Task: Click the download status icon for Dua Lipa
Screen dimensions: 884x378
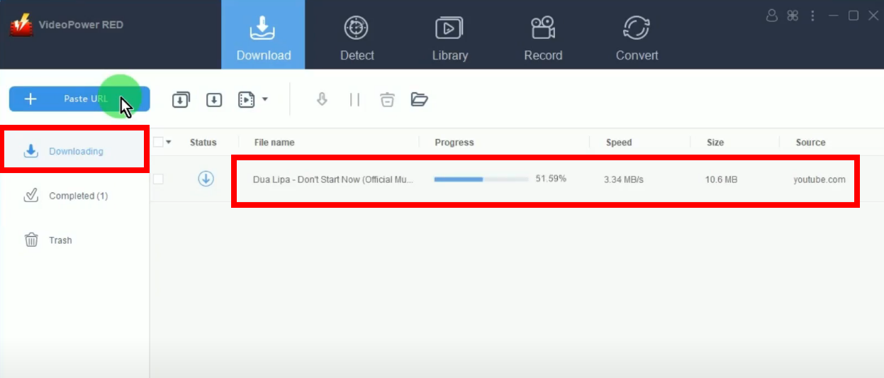Action: tap(206, 179)
